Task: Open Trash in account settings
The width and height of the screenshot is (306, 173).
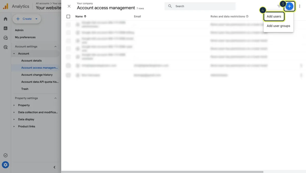Action: tap(25, 89)
